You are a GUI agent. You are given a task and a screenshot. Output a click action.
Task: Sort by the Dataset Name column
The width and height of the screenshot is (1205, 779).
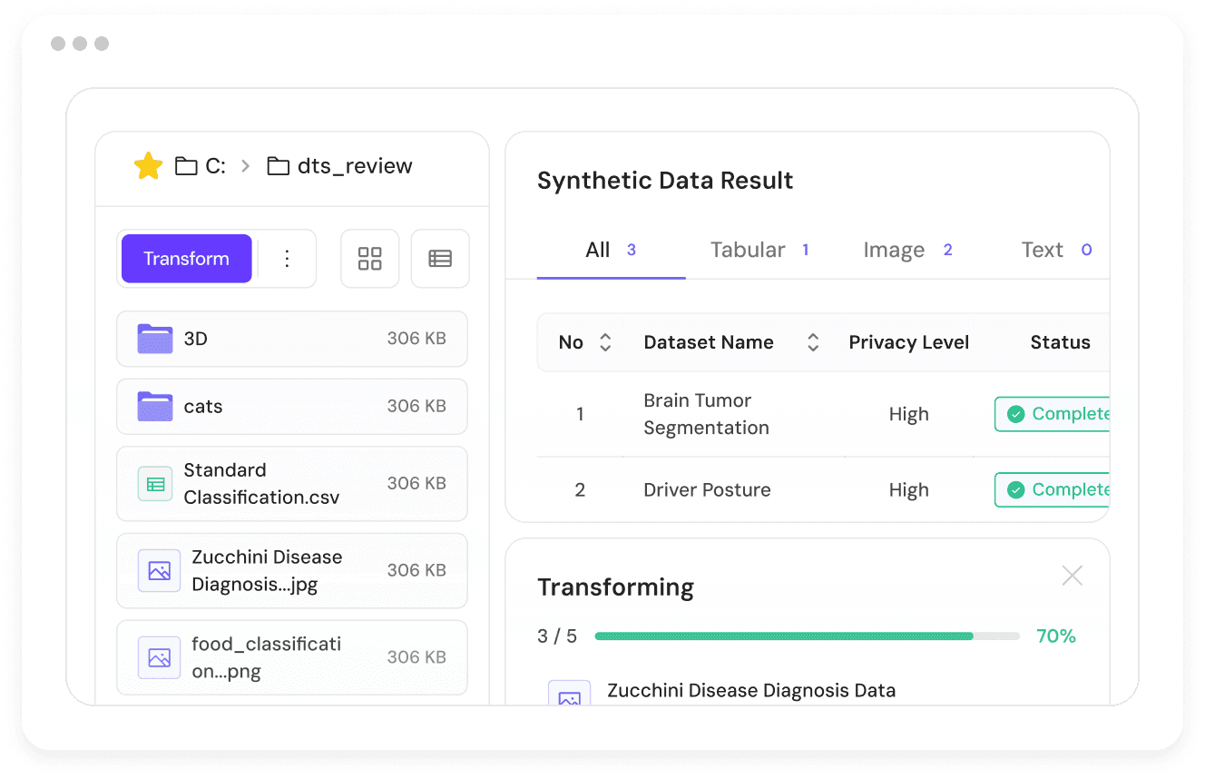(812, 342)
